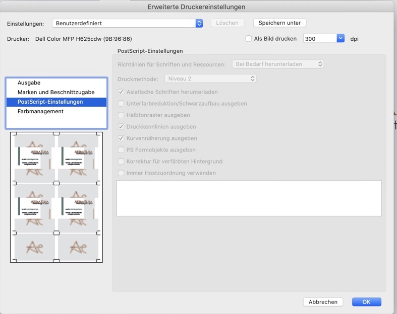Toggle Kurvennäherung ausgeben checkbox
Image resolution: width=397 pixels, height=314 pixels.
[x=121, y=138]
